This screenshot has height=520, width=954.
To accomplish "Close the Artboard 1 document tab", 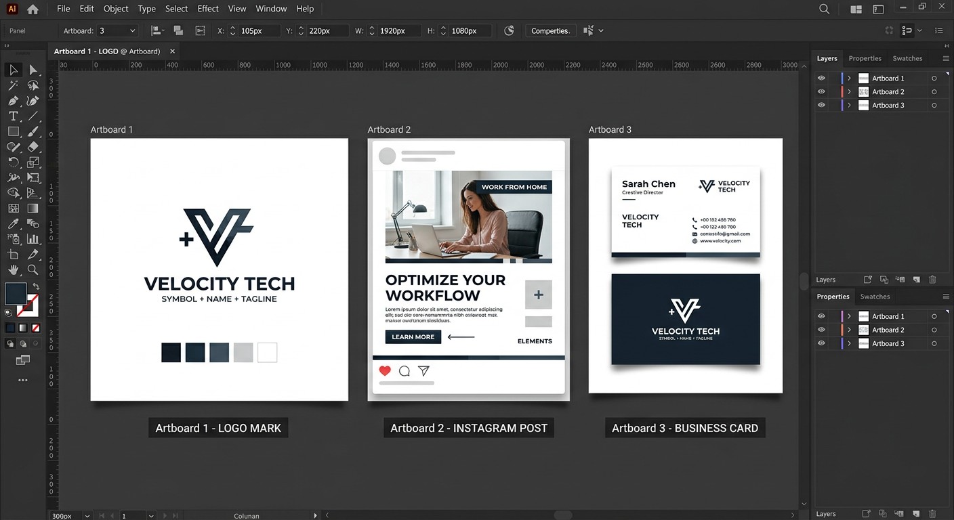I will tap(173, 51).
